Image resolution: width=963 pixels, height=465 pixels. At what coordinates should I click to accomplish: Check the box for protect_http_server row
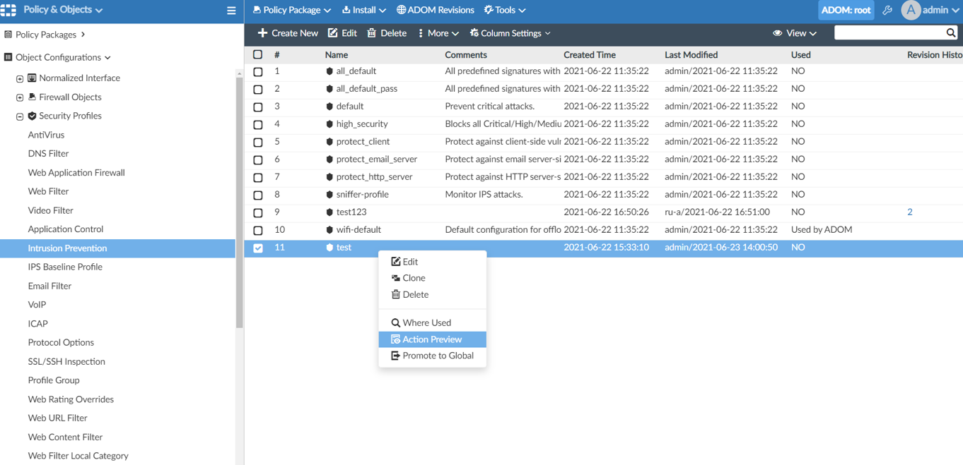(258, 178)
